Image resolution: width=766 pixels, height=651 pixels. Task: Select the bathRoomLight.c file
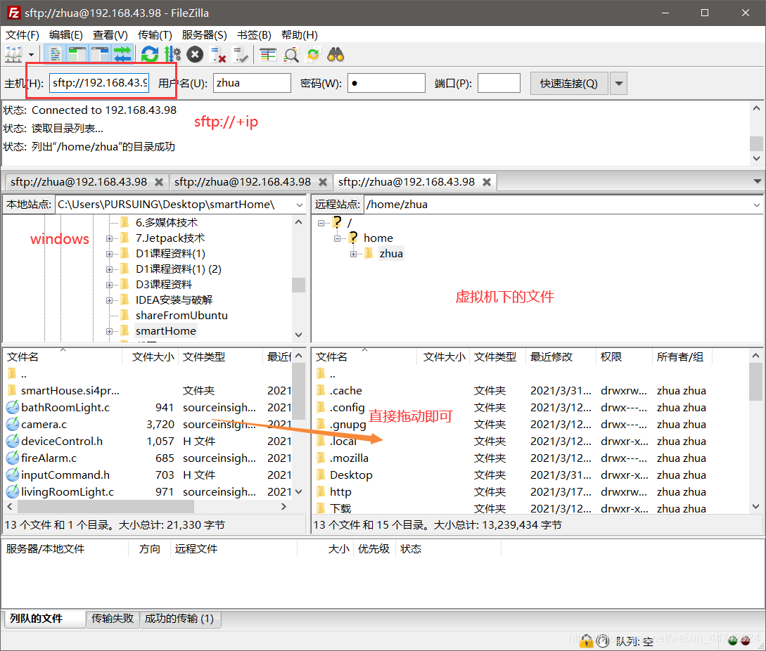coord(65,407)
